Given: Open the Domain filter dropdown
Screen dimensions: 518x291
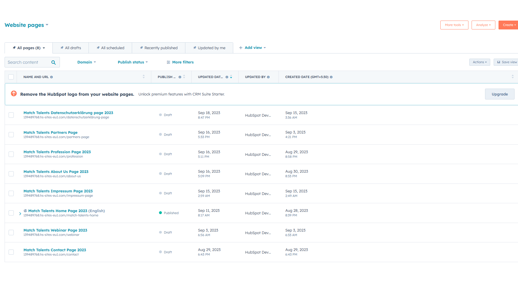Looking at the screenshot, I should point(87,62).
